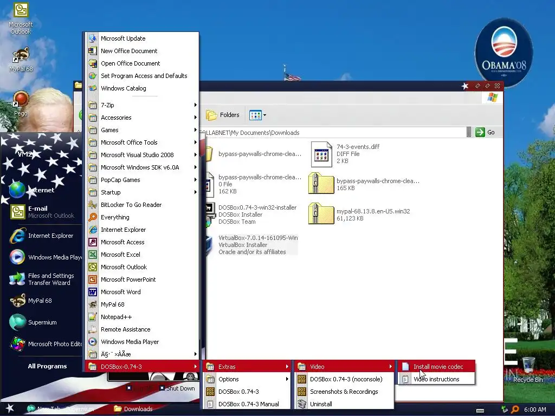Click Folders button in Explorer toolbar
Viewport: 555px width, 416px height.
pyautogui.click(x=223, y=115)
